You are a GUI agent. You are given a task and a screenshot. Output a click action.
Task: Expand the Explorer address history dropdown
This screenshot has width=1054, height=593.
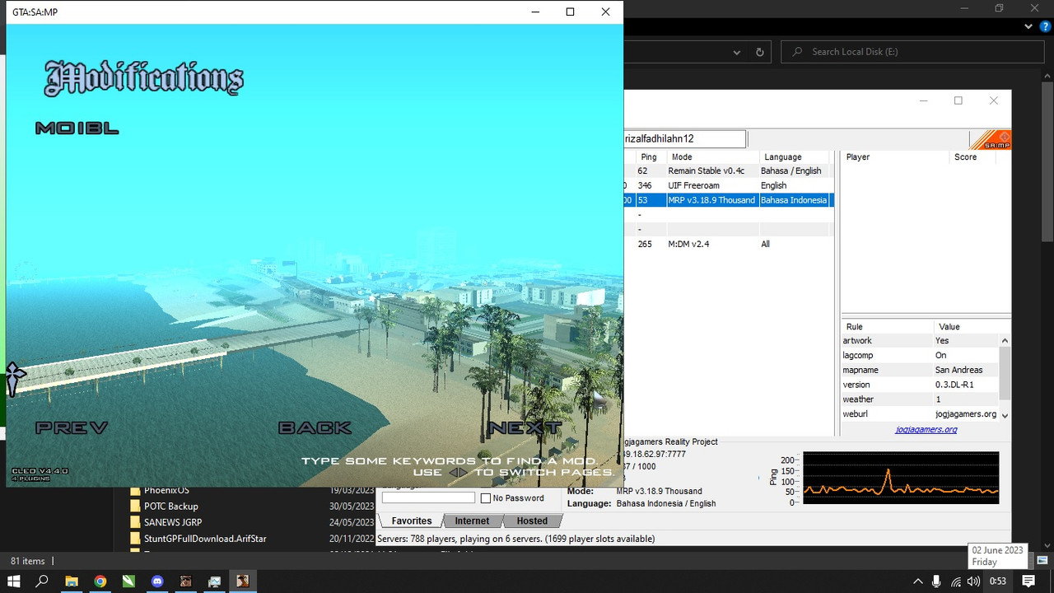tap(736, 52)
